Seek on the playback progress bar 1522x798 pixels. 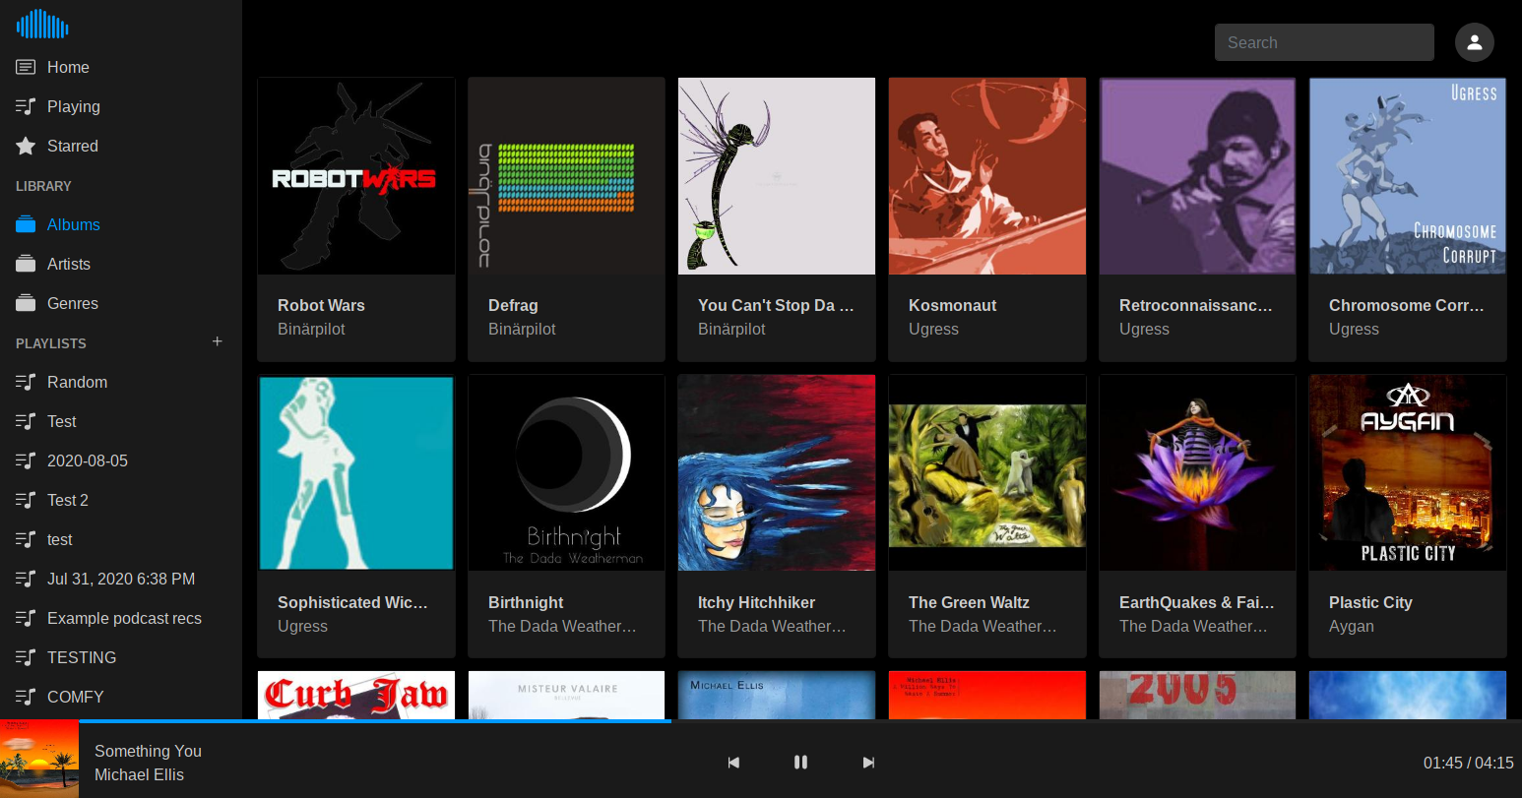click(x=800, y=721)
